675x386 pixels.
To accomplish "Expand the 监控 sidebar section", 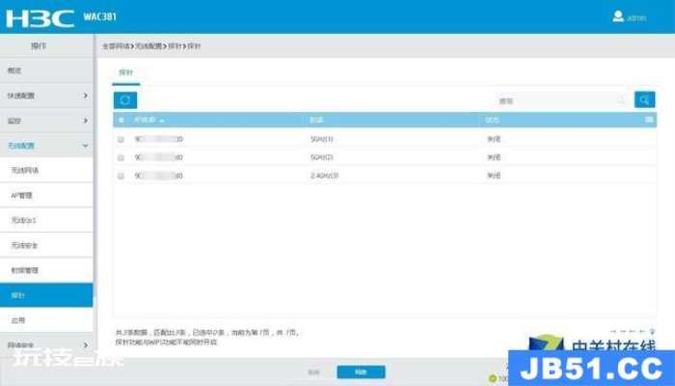I will (46, 121).
